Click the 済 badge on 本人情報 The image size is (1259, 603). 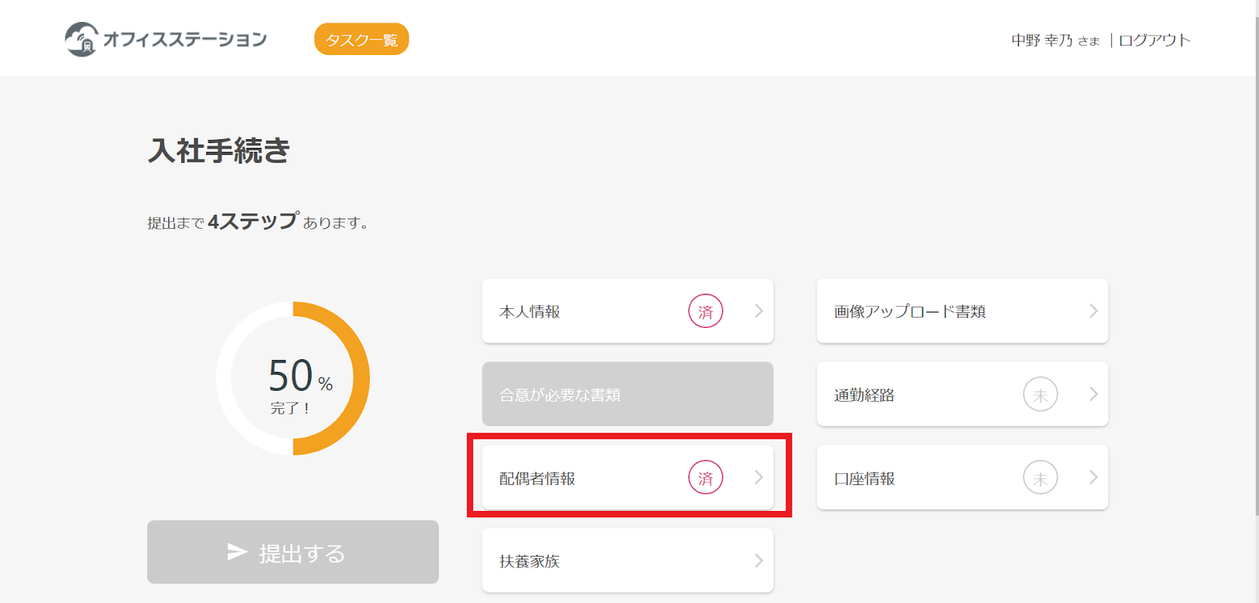[706, 311]
